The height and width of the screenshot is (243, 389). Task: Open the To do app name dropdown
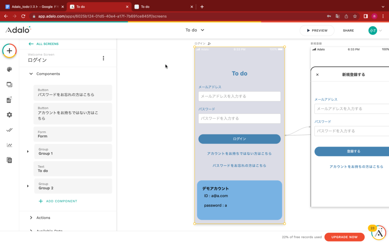pos(195,30)
